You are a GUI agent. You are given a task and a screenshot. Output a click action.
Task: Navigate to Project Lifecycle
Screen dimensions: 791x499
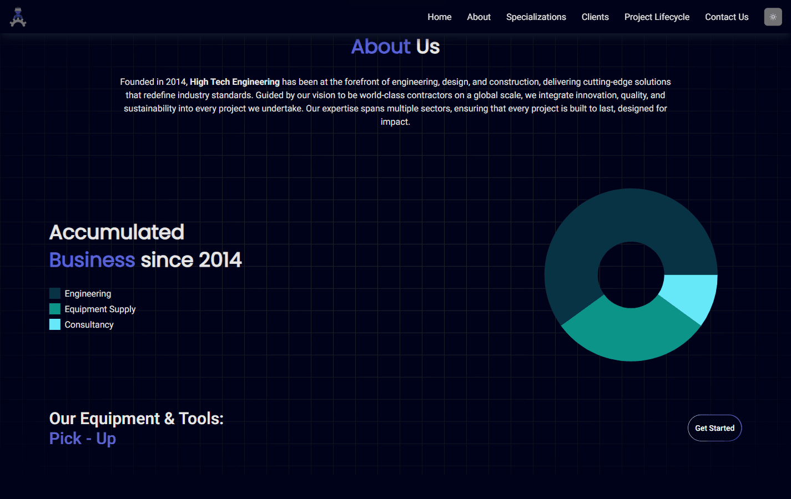657,17
